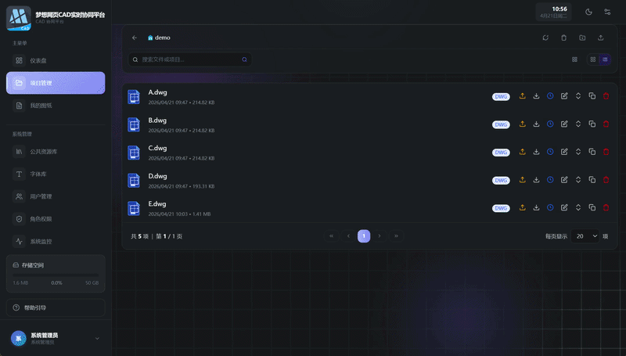Expand the move/sort arrows for A.dwg
Screen dimensions: 626x356
coord(578,96)
